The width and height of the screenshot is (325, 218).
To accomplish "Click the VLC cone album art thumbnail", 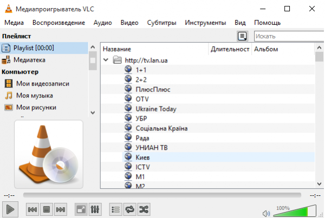I will (x=49, y=154).
